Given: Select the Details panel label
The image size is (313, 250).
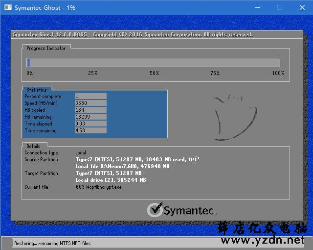Looking at the screenshot, I should pyautogui.click(x=33, y=146).
